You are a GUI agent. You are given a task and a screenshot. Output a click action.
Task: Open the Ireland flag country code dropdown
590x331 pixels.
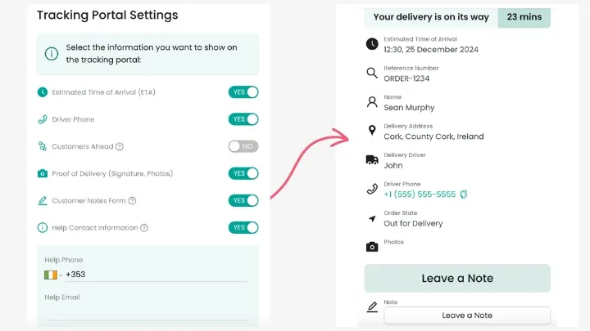[53, 275]
